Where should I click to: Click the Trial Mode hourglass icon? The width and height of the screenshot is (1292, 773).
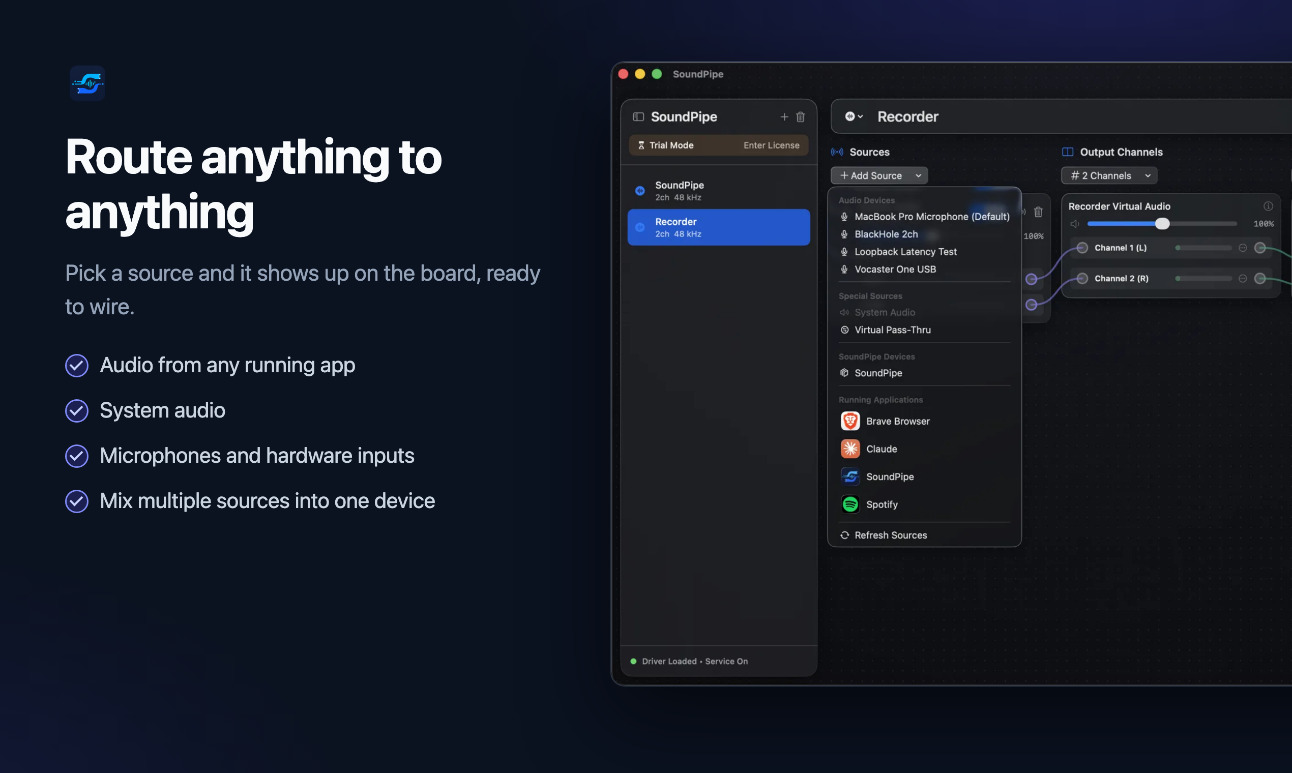tap(641, 145)
